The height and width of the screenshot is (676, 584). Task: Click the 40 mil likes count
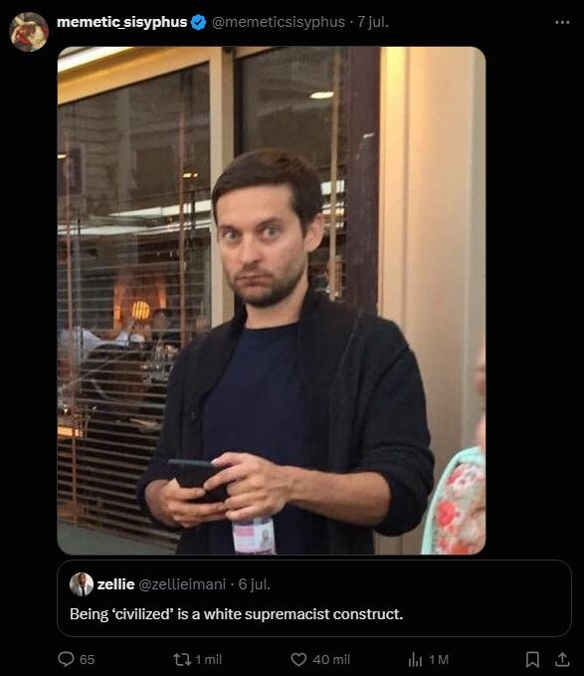[331, 659]
